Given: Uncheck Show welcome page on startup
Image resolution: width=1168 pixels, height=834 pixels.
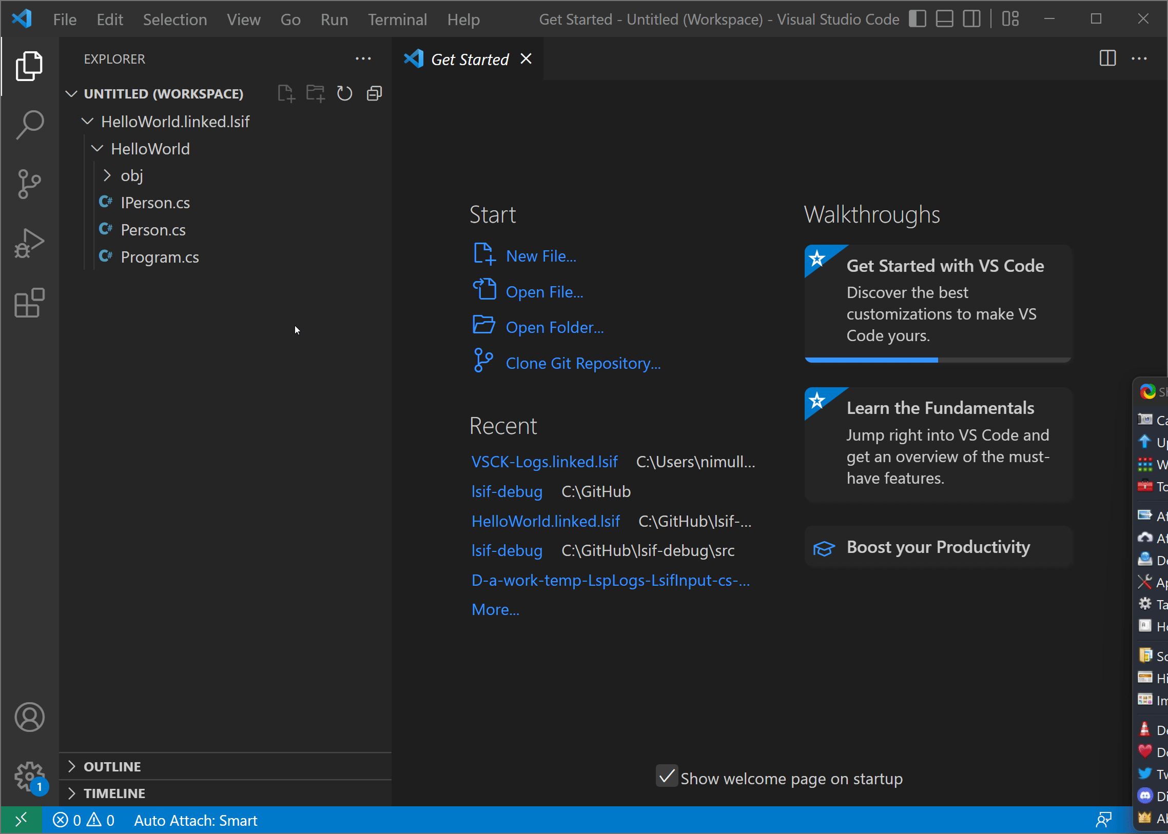Looking at the screenshot, I should [x=667, y=776].
